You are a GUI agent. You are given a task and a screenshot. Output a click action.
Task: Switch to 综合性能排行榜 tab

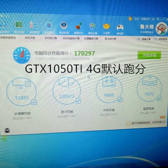tap(71, 39)
